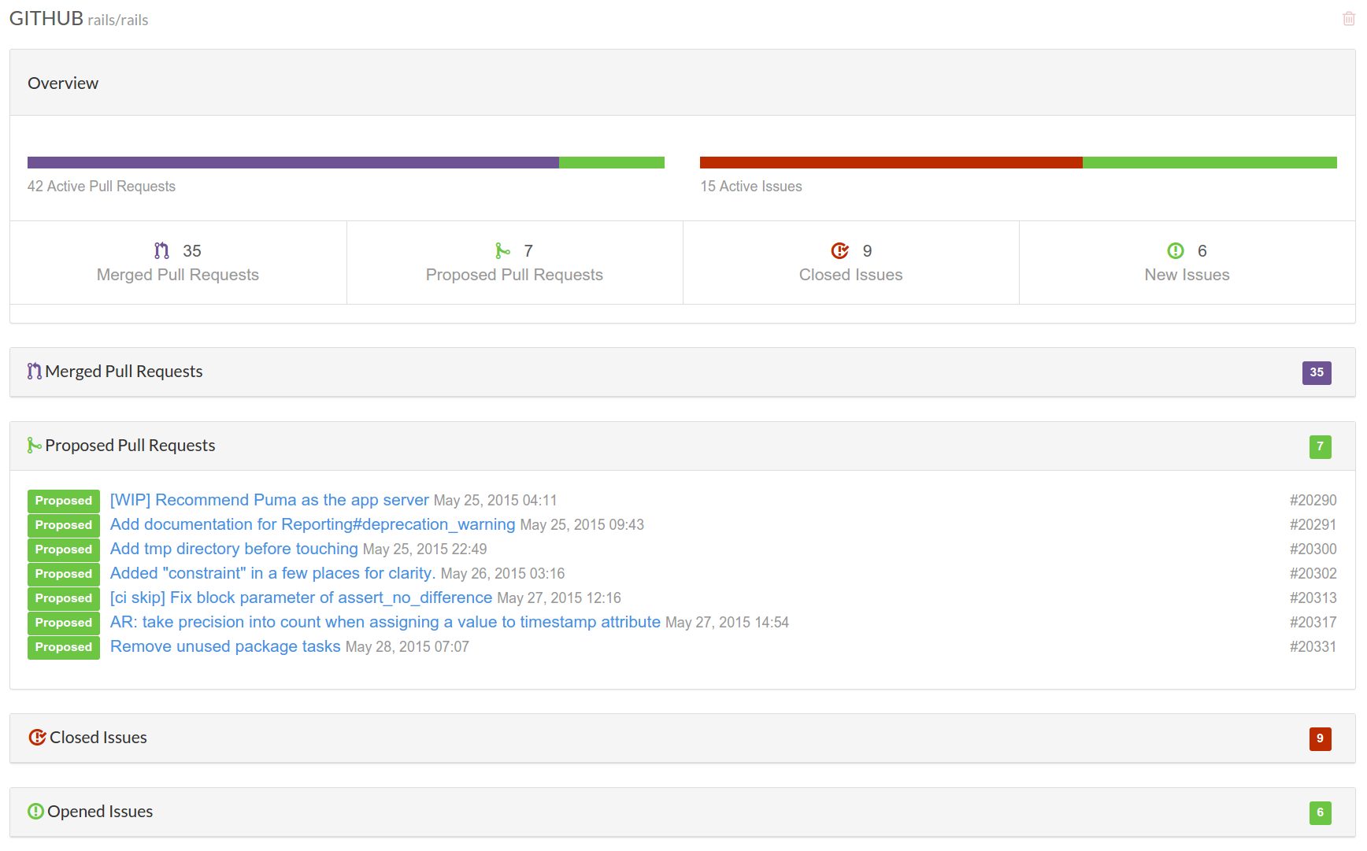Click the '15 Active Issues' text
1367x851 pixels.
point(751,186)
